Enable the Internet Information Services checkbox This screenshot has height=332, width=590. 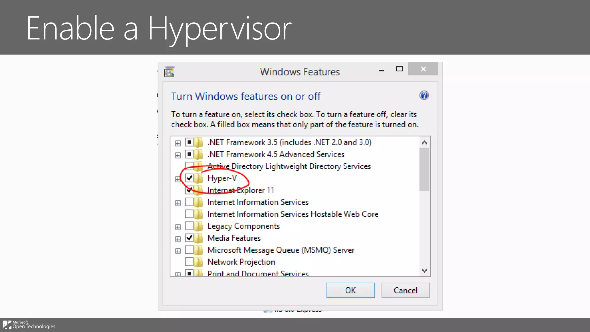pos(189,202)
